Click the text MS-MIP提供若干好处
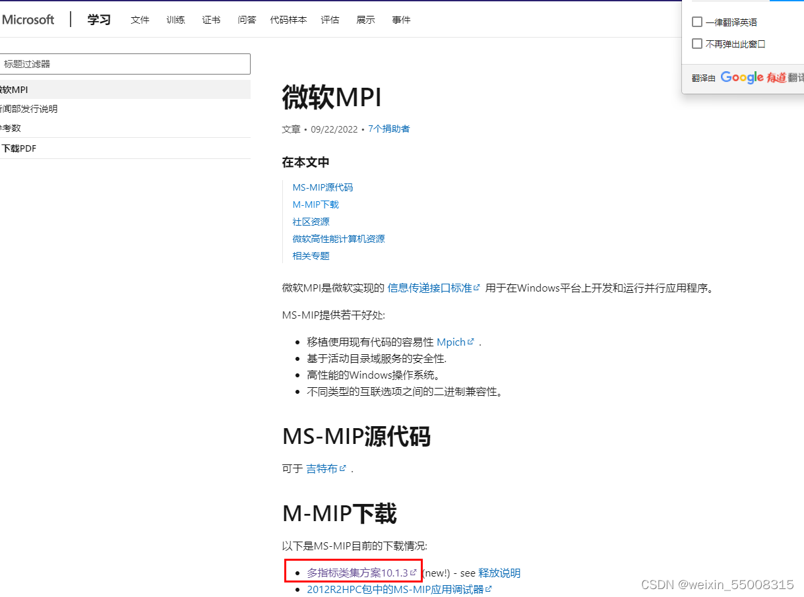This screenshot has width=804, height=597. (333, 315)
